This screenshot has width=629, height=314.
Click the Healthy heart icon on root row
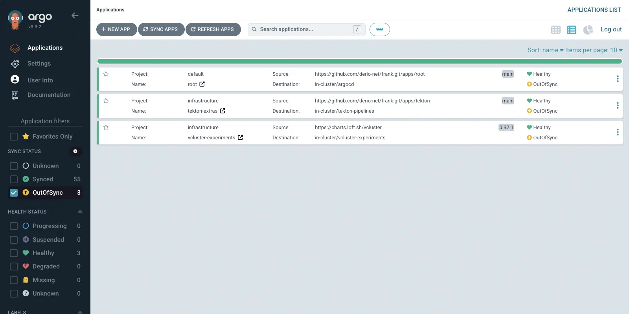coord(529,74)
